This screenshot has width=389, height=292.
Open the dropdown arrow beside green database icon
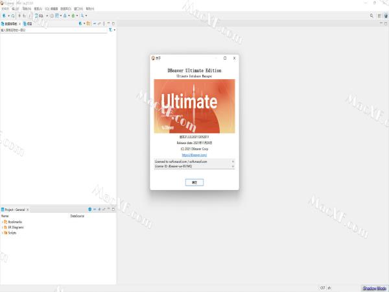[77, 16]
